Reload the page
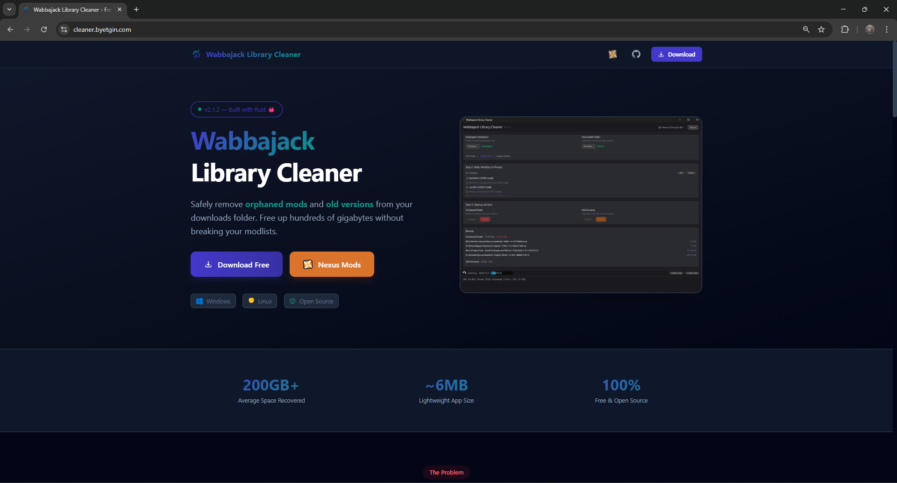This screenshot has width=897, height=483. pyautogui.click(x=44, y=29)
